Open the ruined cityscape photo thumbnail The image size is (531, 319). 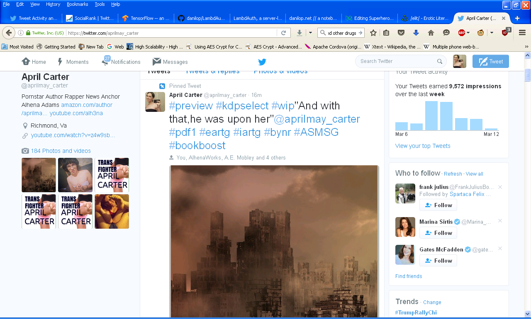click(39, 175)
